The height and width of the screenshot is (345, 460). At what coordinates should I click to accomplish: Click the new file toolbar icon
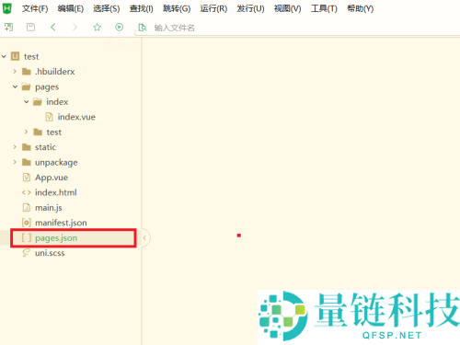pyautogui.click(x=8, y=28)
